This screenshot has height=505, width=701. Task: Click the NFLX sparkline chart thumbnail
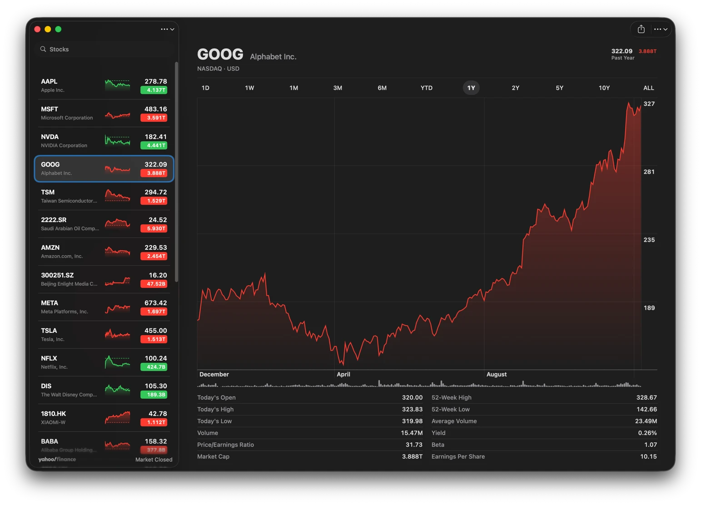117,362
